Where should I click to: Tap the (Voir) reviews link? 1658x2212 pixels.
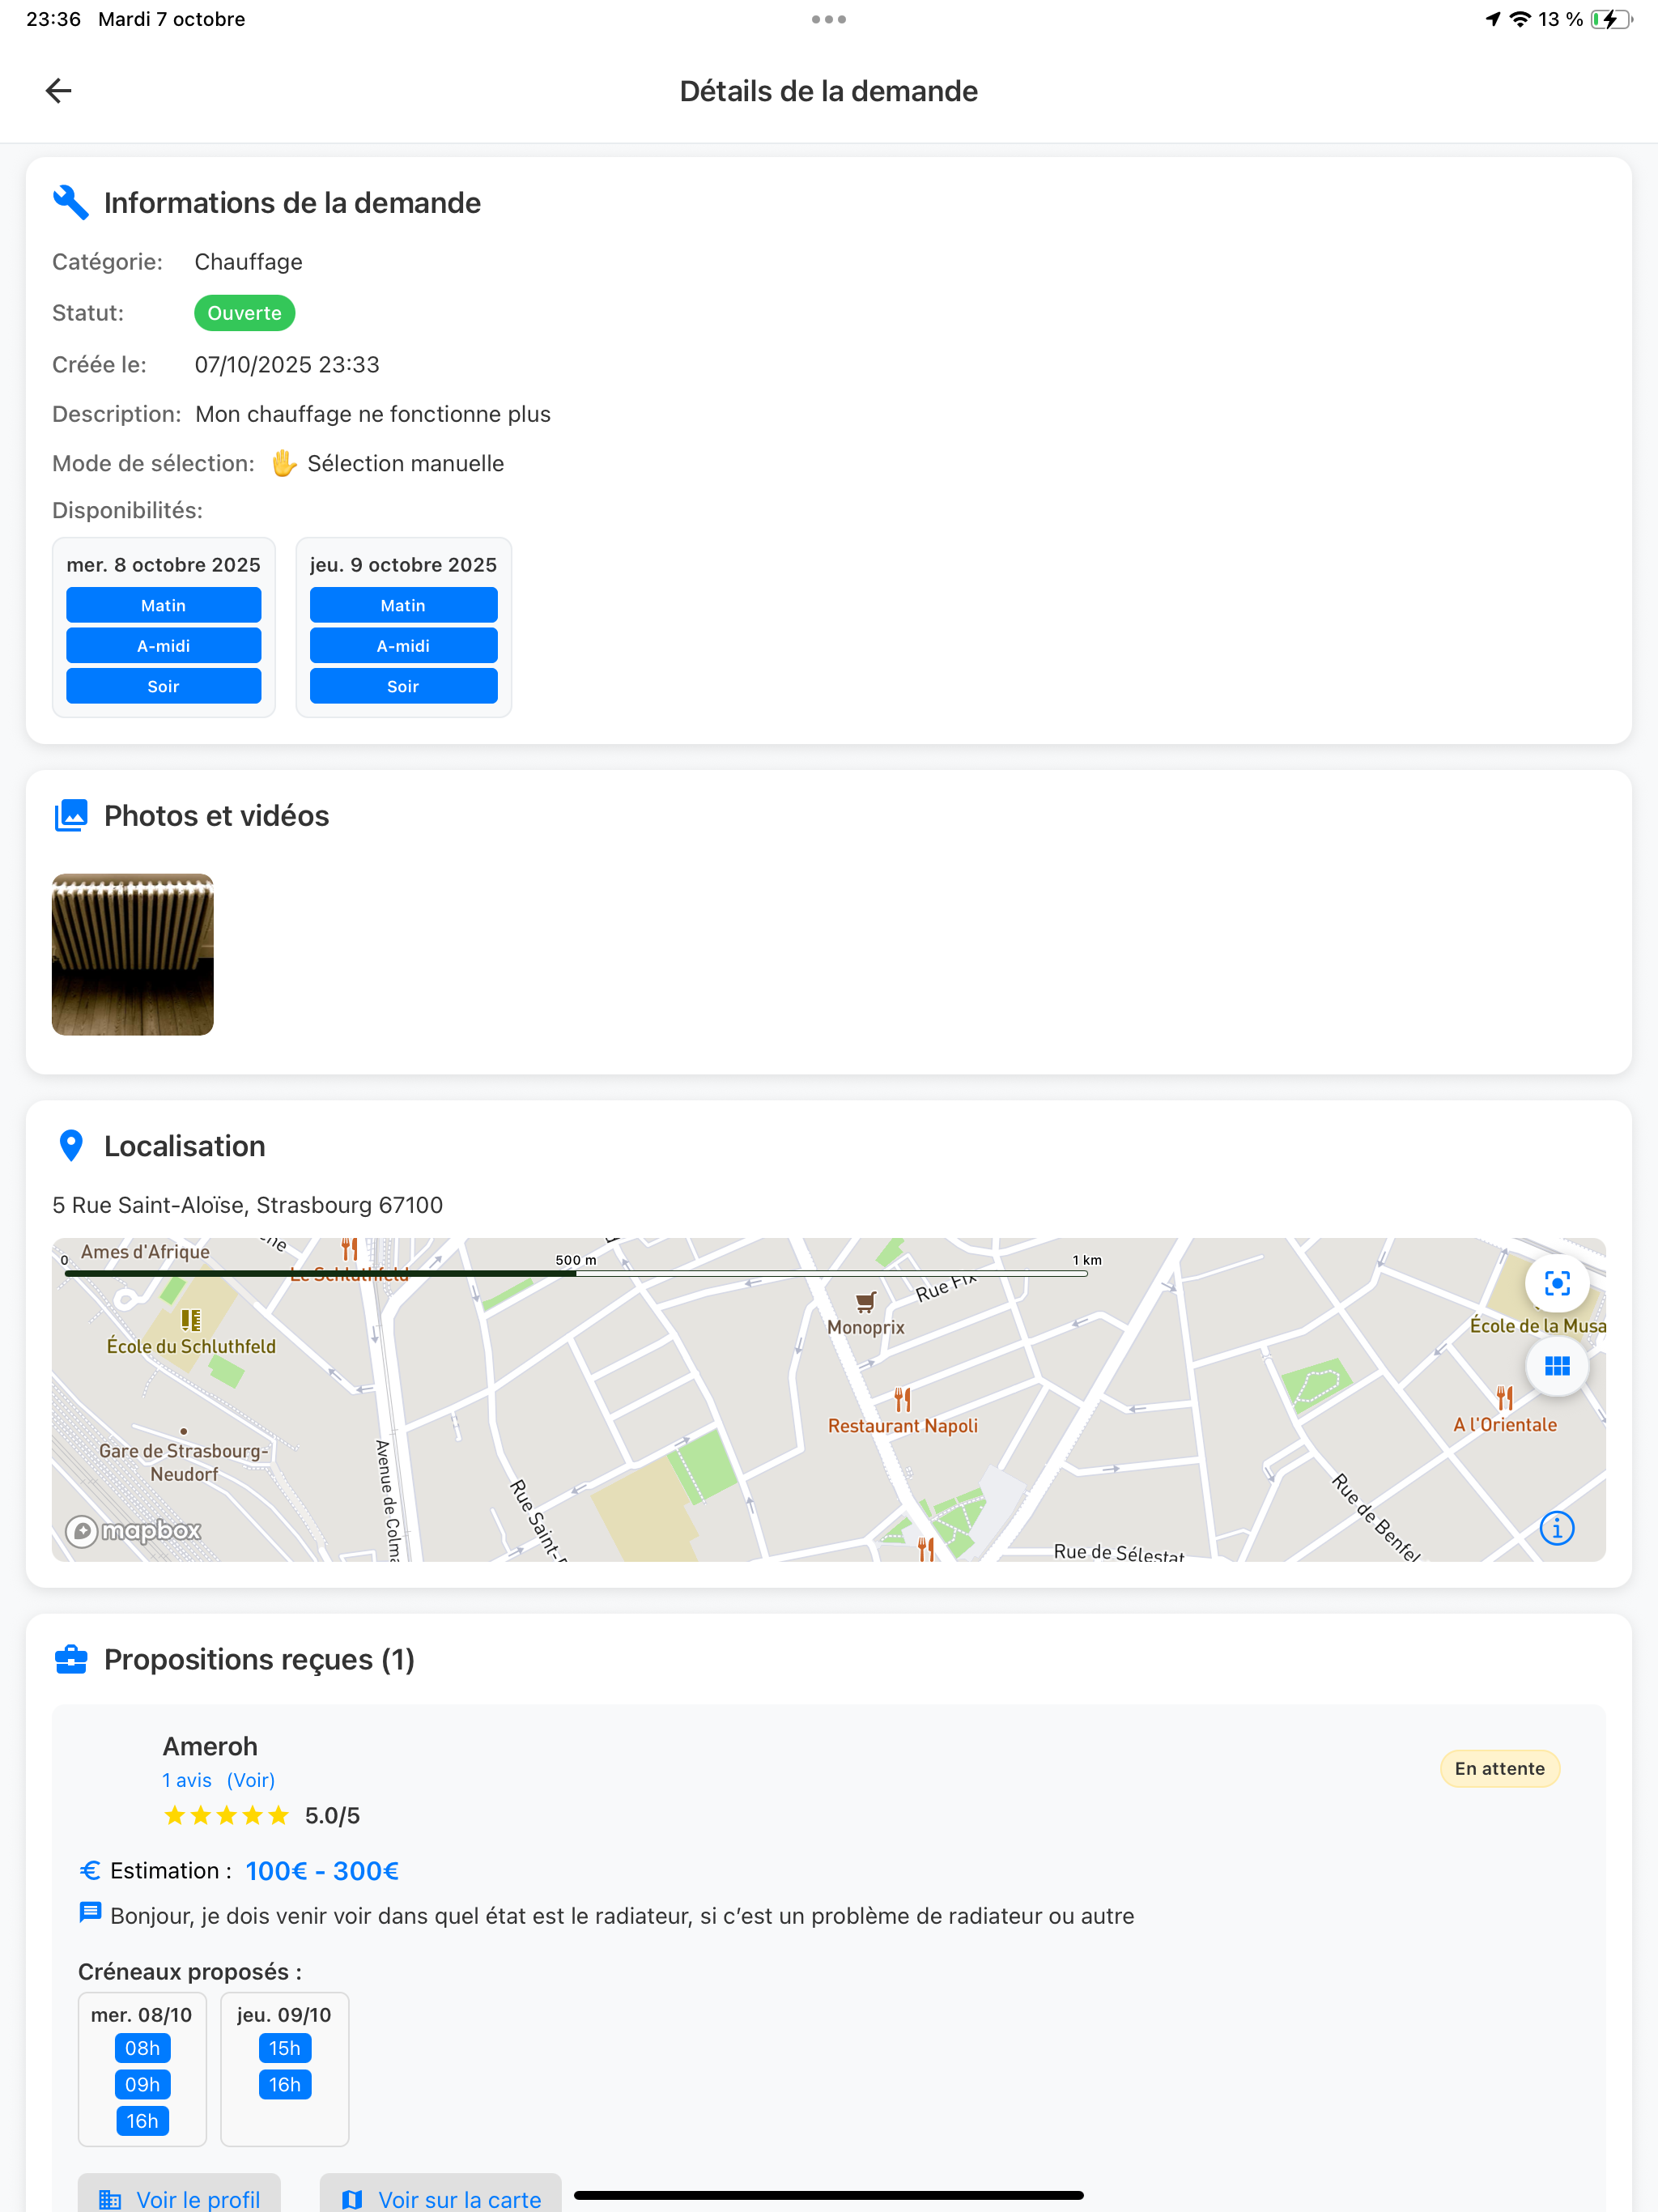coord(251,1781)
